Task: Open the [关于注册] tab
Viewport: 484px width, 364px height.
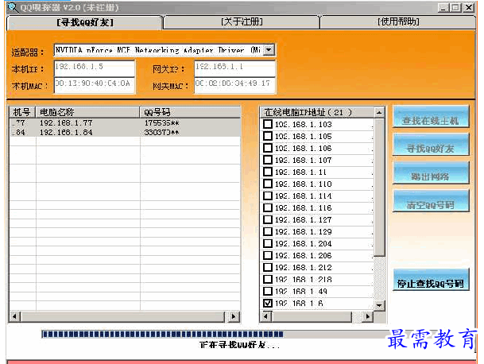Action: click(242, 22)
